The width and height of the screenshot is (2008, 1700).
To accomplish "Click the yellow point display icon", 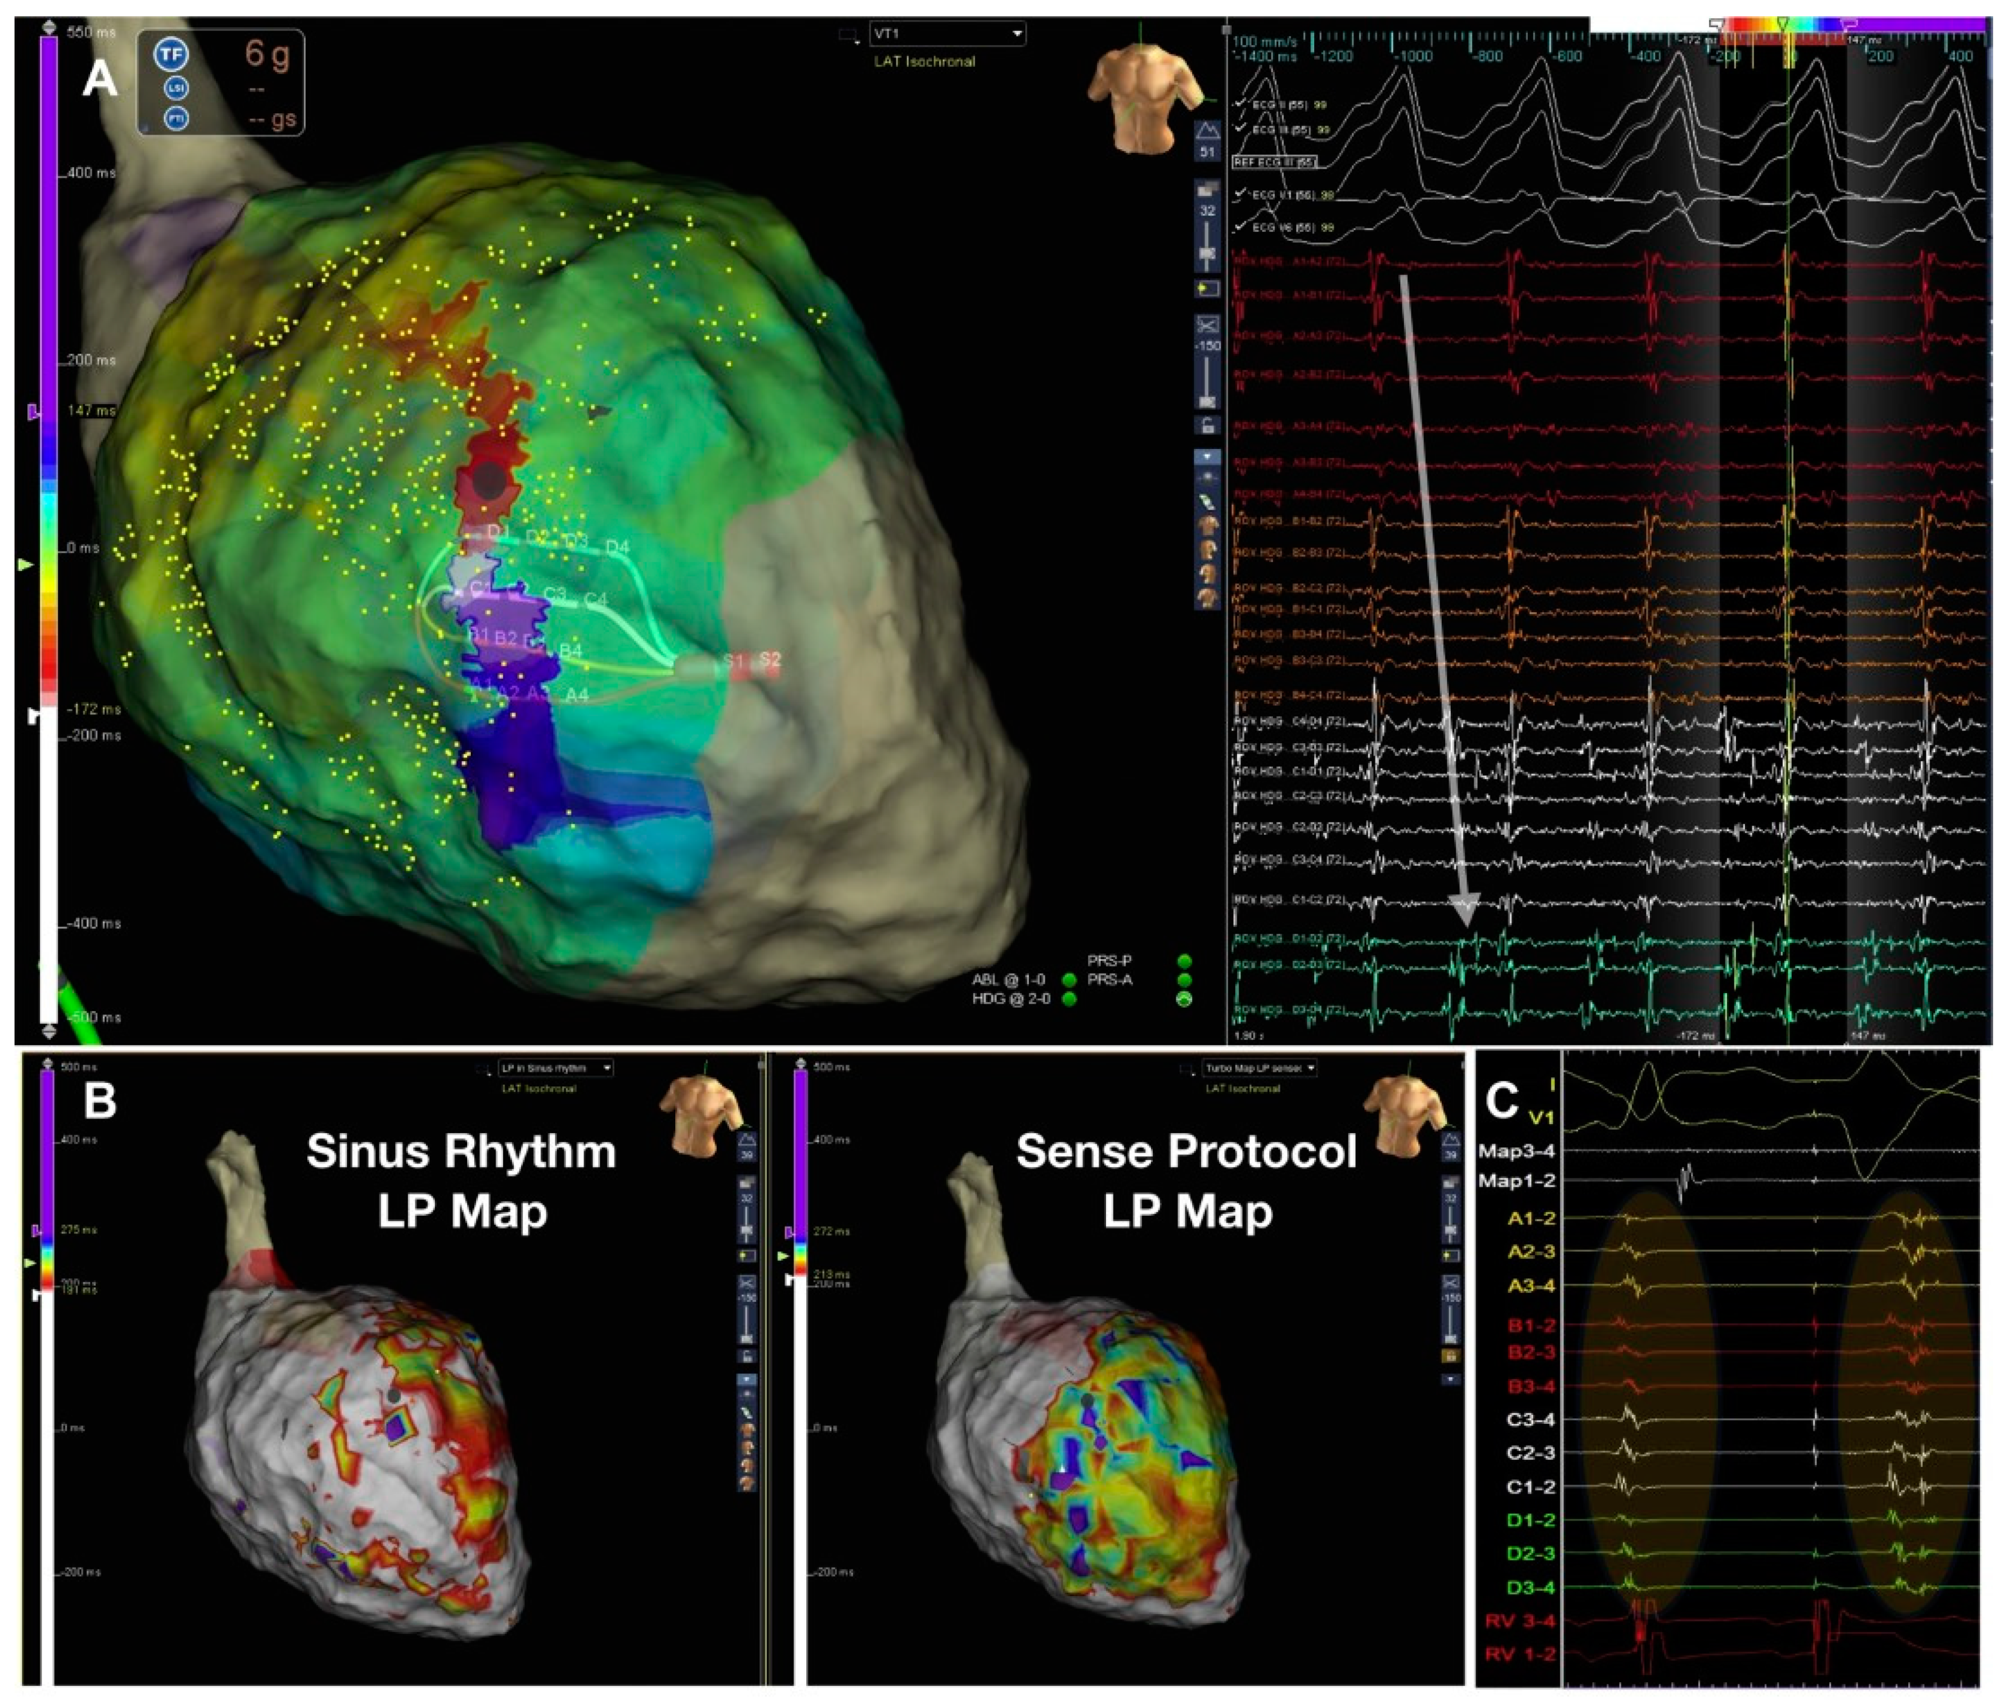I will [1207, 288].
